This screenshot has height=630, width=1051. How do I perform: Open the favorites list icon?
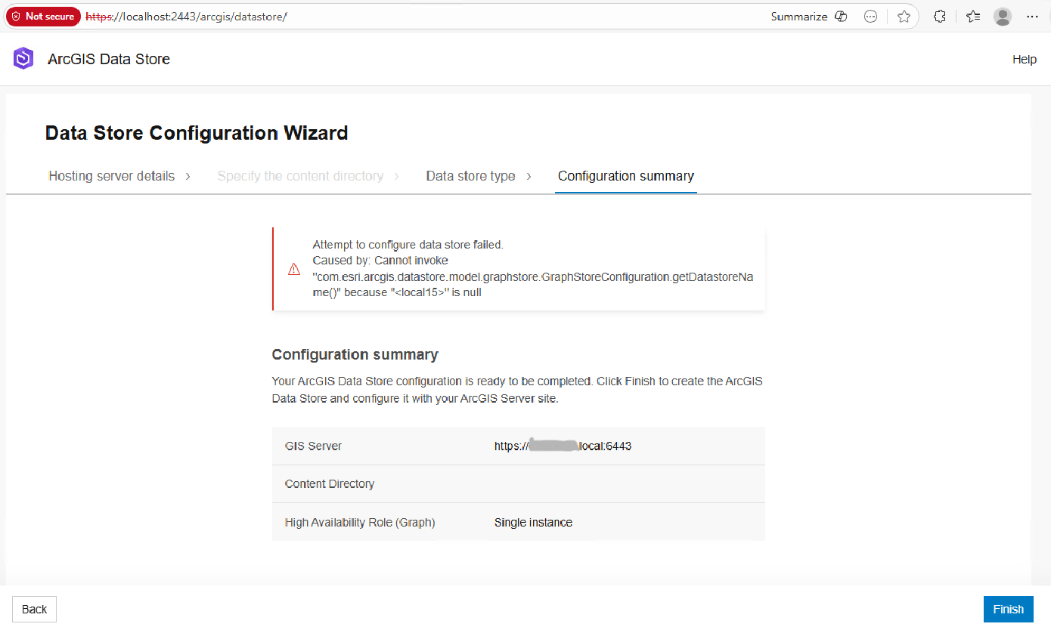point(973,17)
